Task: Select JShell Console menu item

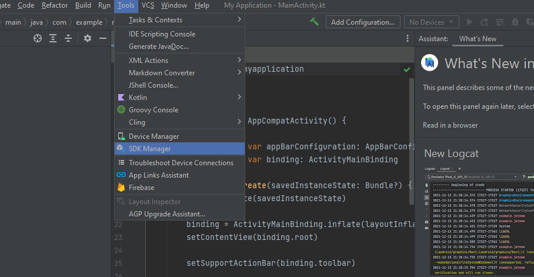Action: pyautogui.click(x=179, y=85)
